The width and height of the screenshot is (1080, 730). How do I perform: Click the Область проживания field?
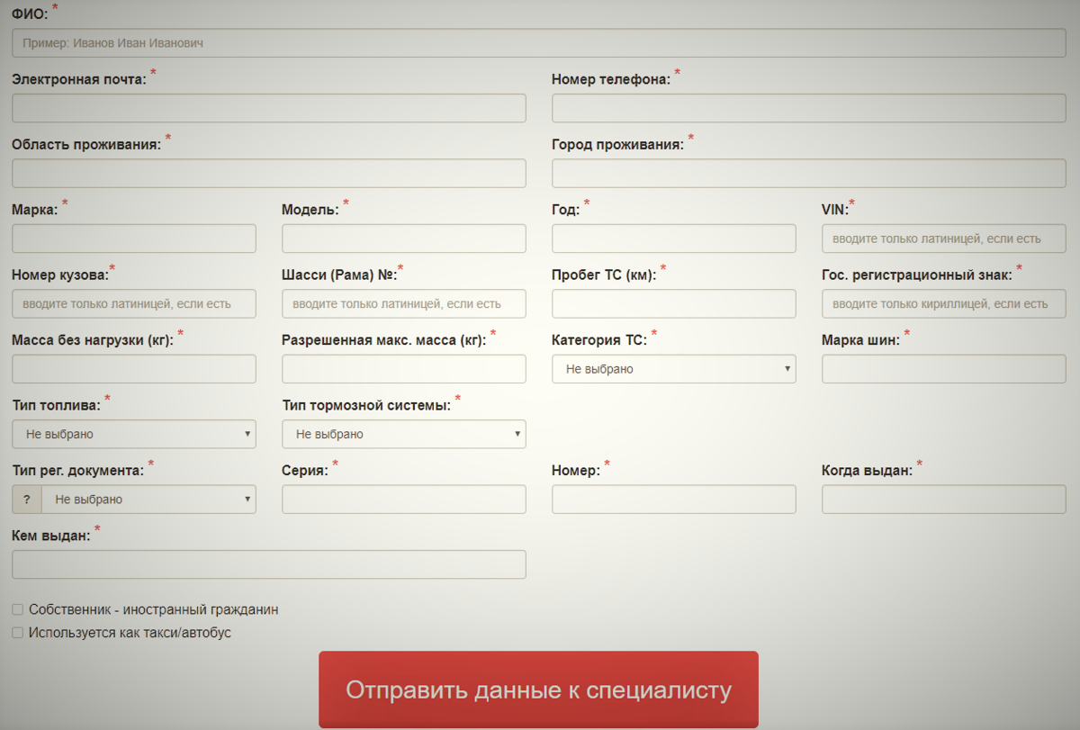[269, 174]
